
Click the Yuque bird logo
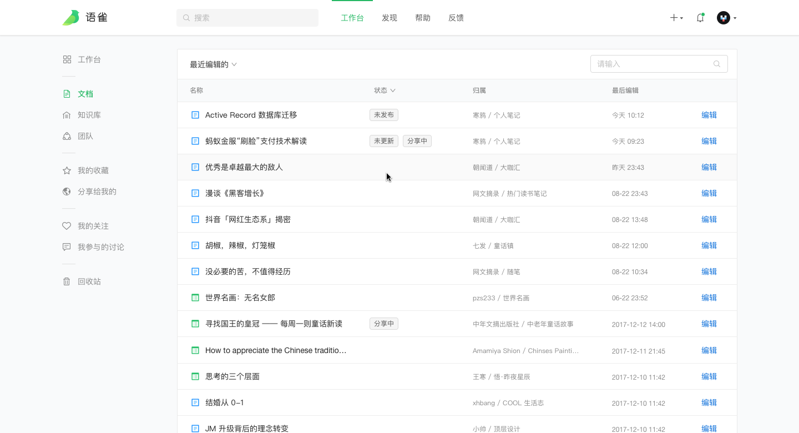pos(71,18)
